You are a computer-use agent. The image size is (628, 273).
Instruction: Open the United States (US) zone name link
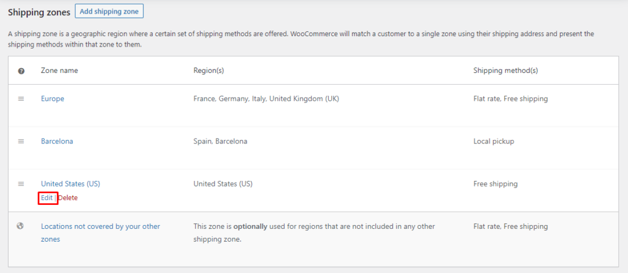point(71,184)
